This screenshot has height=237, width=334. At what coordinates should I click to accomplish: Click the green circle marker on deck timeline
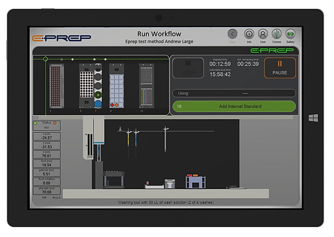tap(46, 59)
